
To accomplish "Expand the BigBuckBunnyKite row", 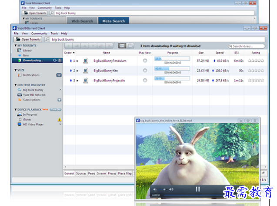I will click(x=77, y=71).
